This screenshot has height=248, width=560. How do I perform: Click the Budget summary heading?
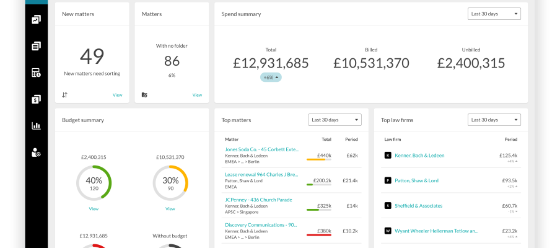(83, 120)
